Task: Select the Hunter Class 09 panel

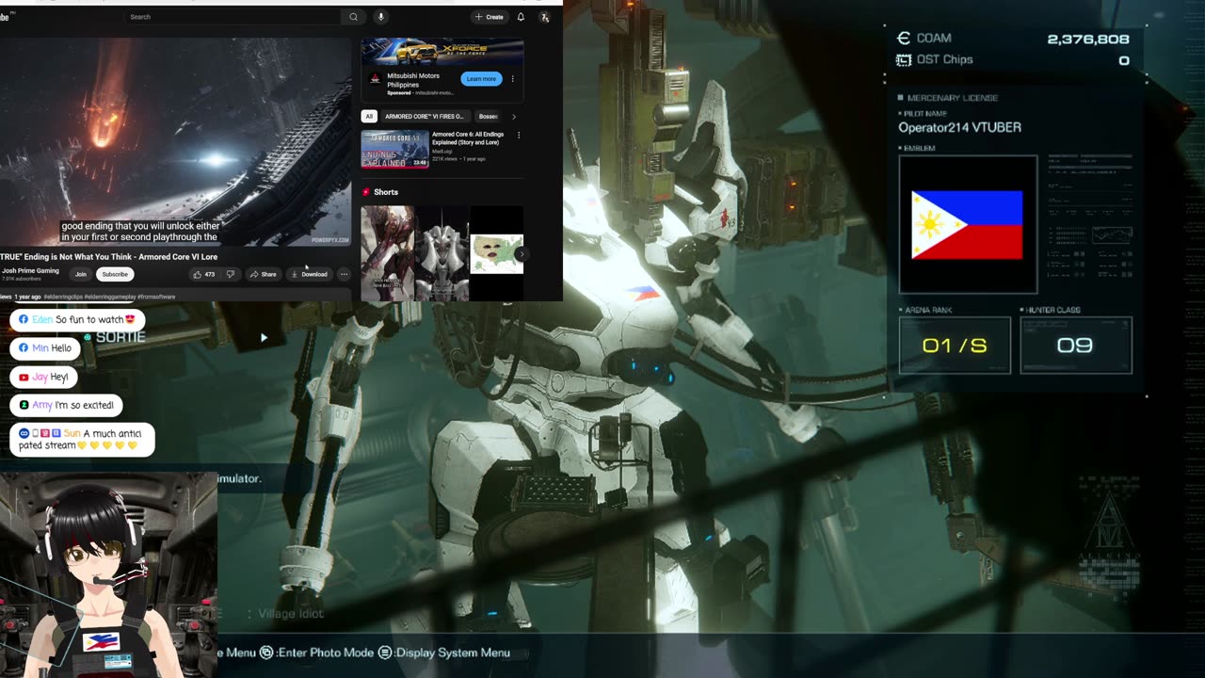Action: (x=1076, y=346)
